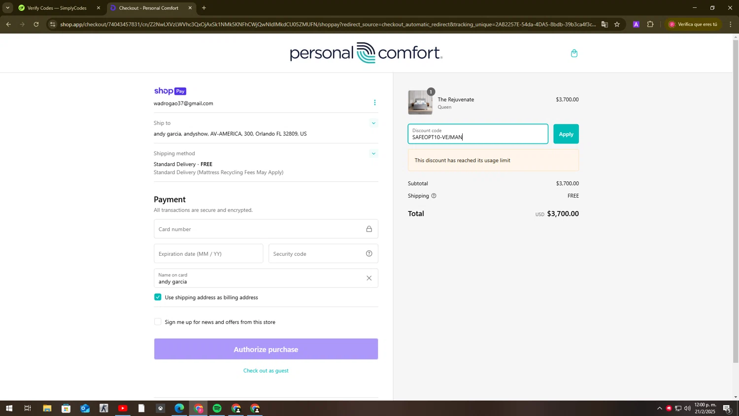Click the security code help question mark
The image size is (739, 416).
tap(369, 254)
